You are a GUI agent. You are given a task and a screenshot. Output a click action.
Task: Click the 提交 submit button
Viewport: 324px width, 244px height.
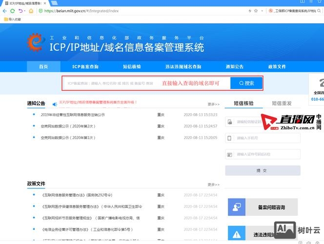click(x=263, y=170)
